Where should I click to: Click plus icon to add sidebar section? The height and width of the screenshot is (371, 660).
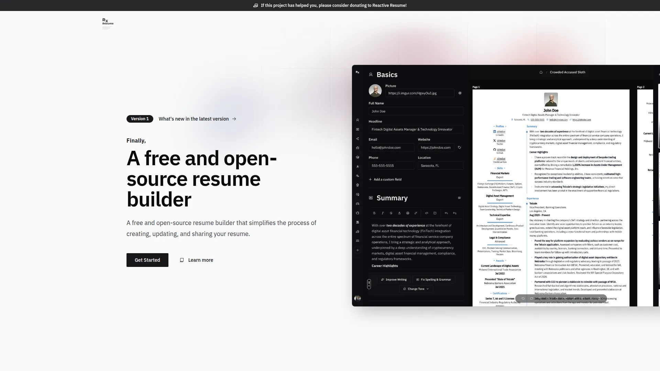(357, 250)
